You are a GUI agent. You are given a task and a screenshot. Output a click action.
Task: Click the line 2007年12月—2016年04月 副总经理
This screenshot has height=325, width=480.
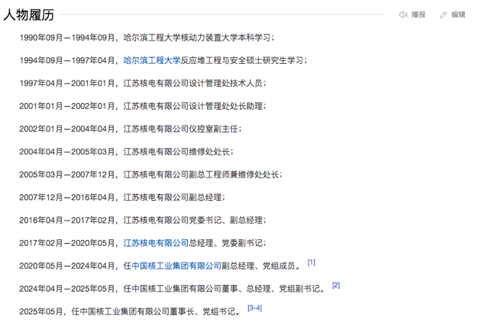coord(122,197)
